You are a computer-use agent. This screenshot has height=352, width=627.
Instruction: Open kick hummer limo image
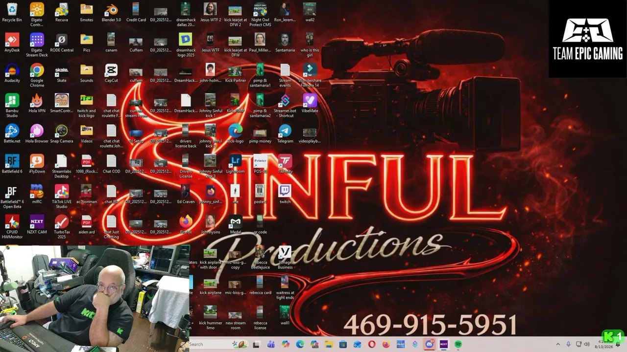[x=211, y=318]
